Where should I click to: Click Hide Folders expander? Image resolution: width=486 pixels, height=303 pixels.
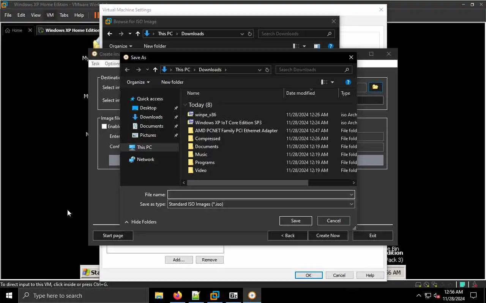(140, 222)
